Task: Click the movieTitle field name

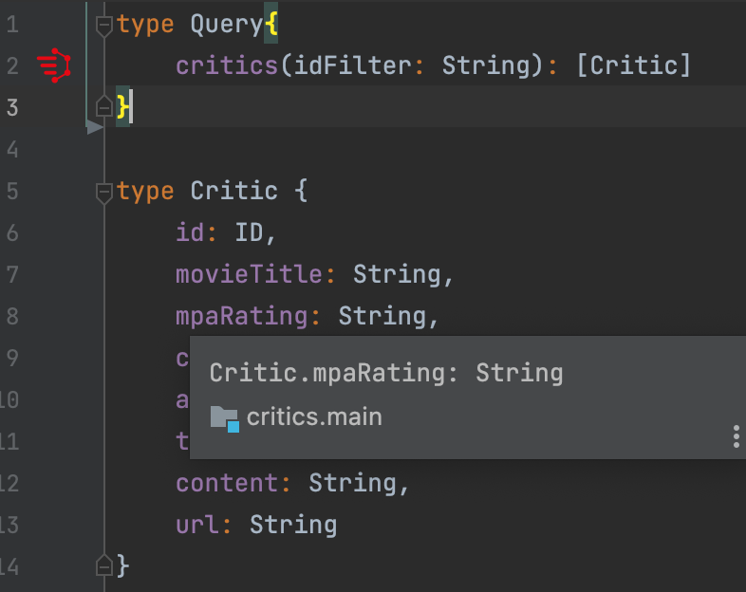Action: coord(249,275)
